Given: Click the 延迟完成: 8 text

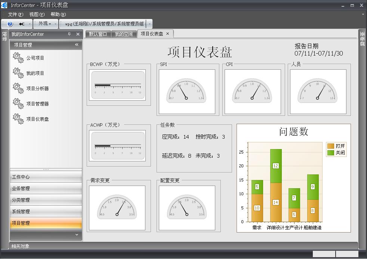Looking at the screenshot, I should click(x=176, y=156).
